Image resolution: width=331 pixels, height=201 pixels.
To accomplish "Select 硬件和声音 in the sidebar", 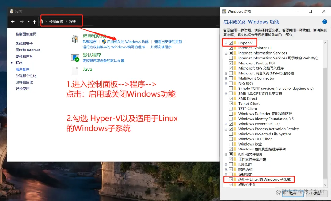I will 24,56.
